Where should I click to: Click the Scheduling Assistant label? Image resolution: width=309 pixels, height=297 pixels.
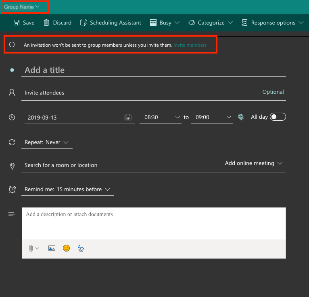tap(115, 23)
